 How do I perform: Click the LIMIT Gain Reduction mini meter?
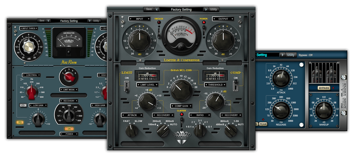pos(147,75)
